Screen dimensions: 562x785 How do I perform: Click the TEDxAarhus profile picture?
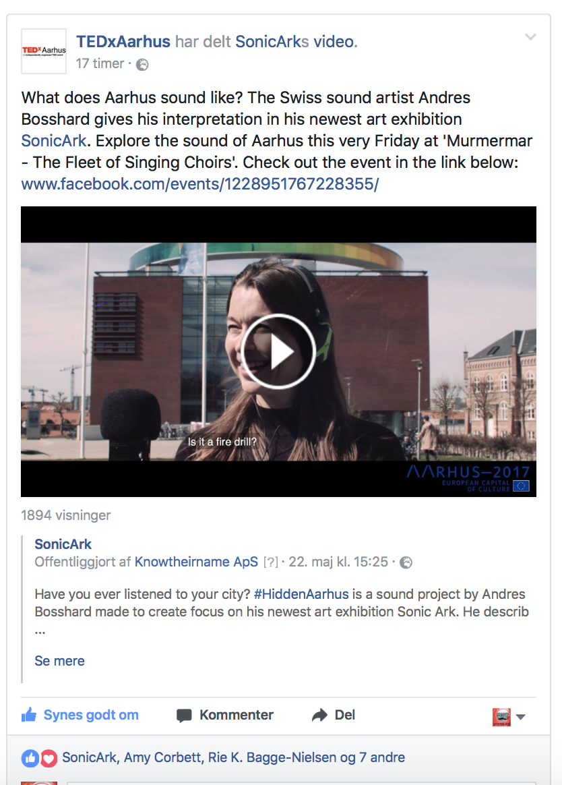(x=44, y=51)
